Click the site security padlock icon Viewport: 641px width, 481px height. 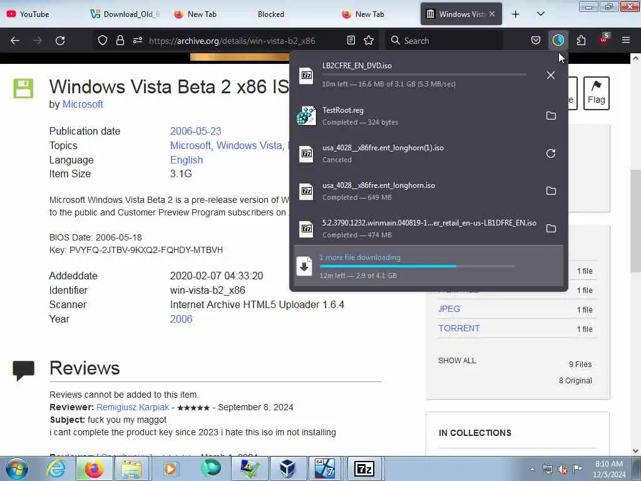[x=120, y=40]
